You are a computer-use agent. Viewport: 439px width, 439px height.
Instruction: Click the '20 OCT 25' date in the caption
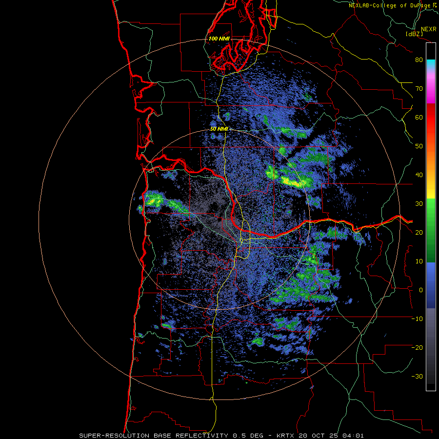click(319, 436)
